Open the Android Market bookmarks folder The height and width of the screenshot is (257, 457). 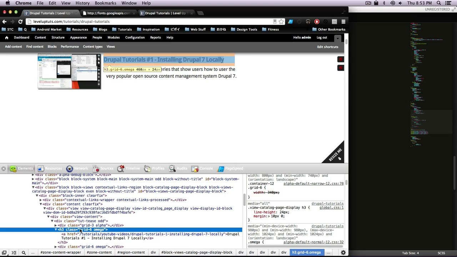click(46, 29)
